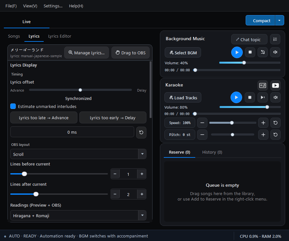
Task: Switch to the Songs tab
Action: coord(14,36)
